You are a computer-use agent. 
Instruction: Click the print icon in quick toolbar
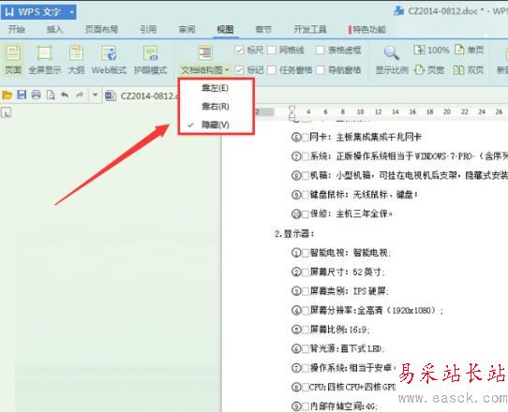(x=36, y=95)
